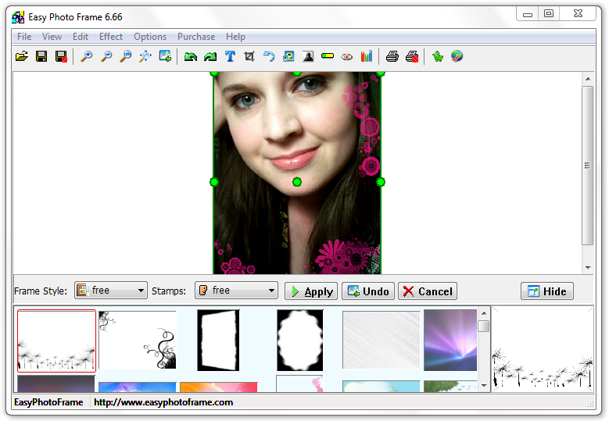The height and width of the screenshot is (421, 609).
Task: Select the red-eye removal eye icon
Action: pos(347,57)
